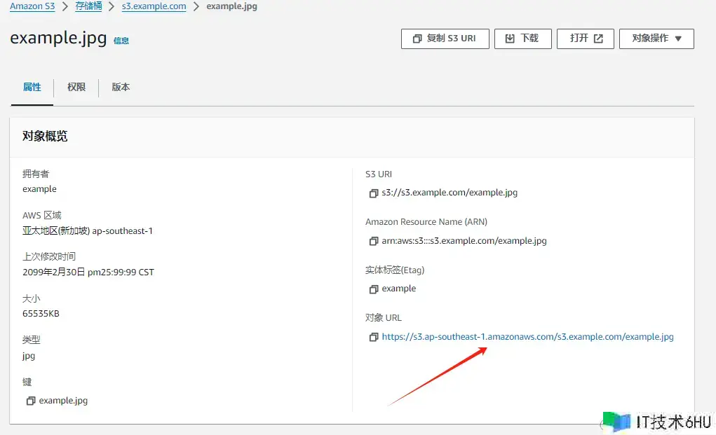Screen dimensions: 716x435
Task: Select the type value jpg
Action: click(x=29, y=356)
